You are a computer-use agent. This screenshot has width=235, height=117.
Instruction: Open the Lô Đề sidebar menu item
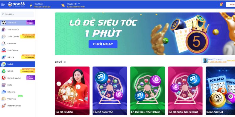click(x=18, y=64)
